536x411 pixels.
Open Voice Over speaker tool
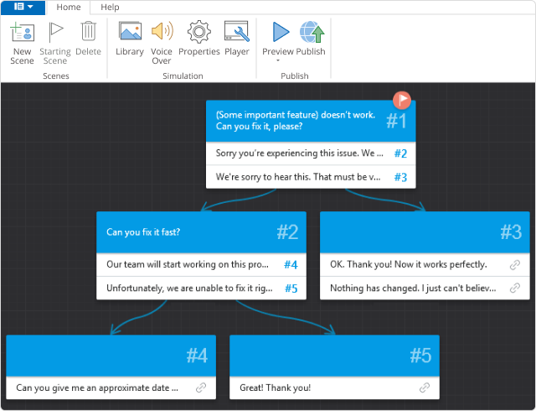tap(162, 31)
